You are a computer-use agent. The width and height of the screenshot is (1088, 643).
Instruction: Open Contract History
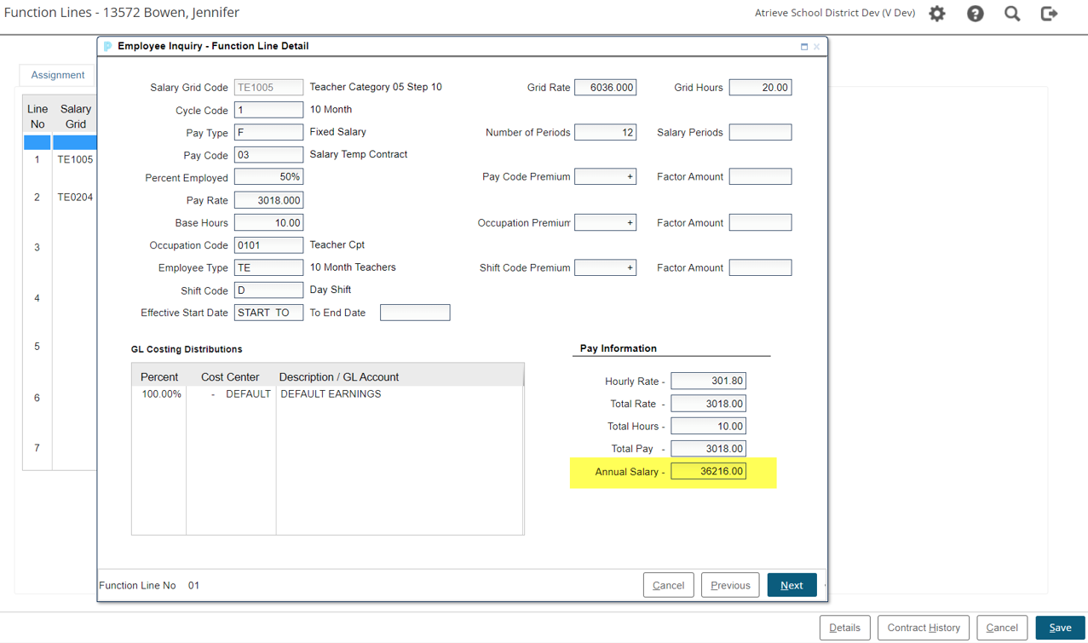point(924,628)
